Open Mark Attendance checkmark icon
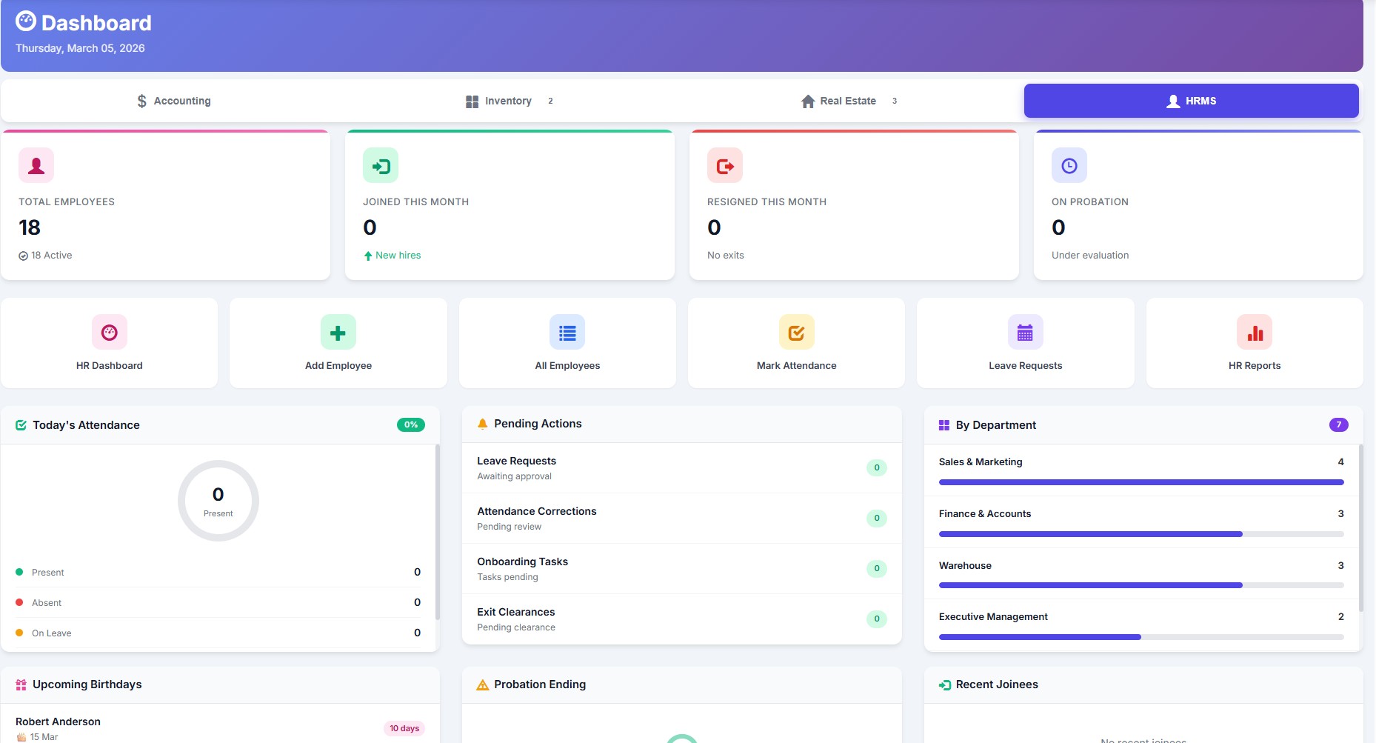 point(795,333)
